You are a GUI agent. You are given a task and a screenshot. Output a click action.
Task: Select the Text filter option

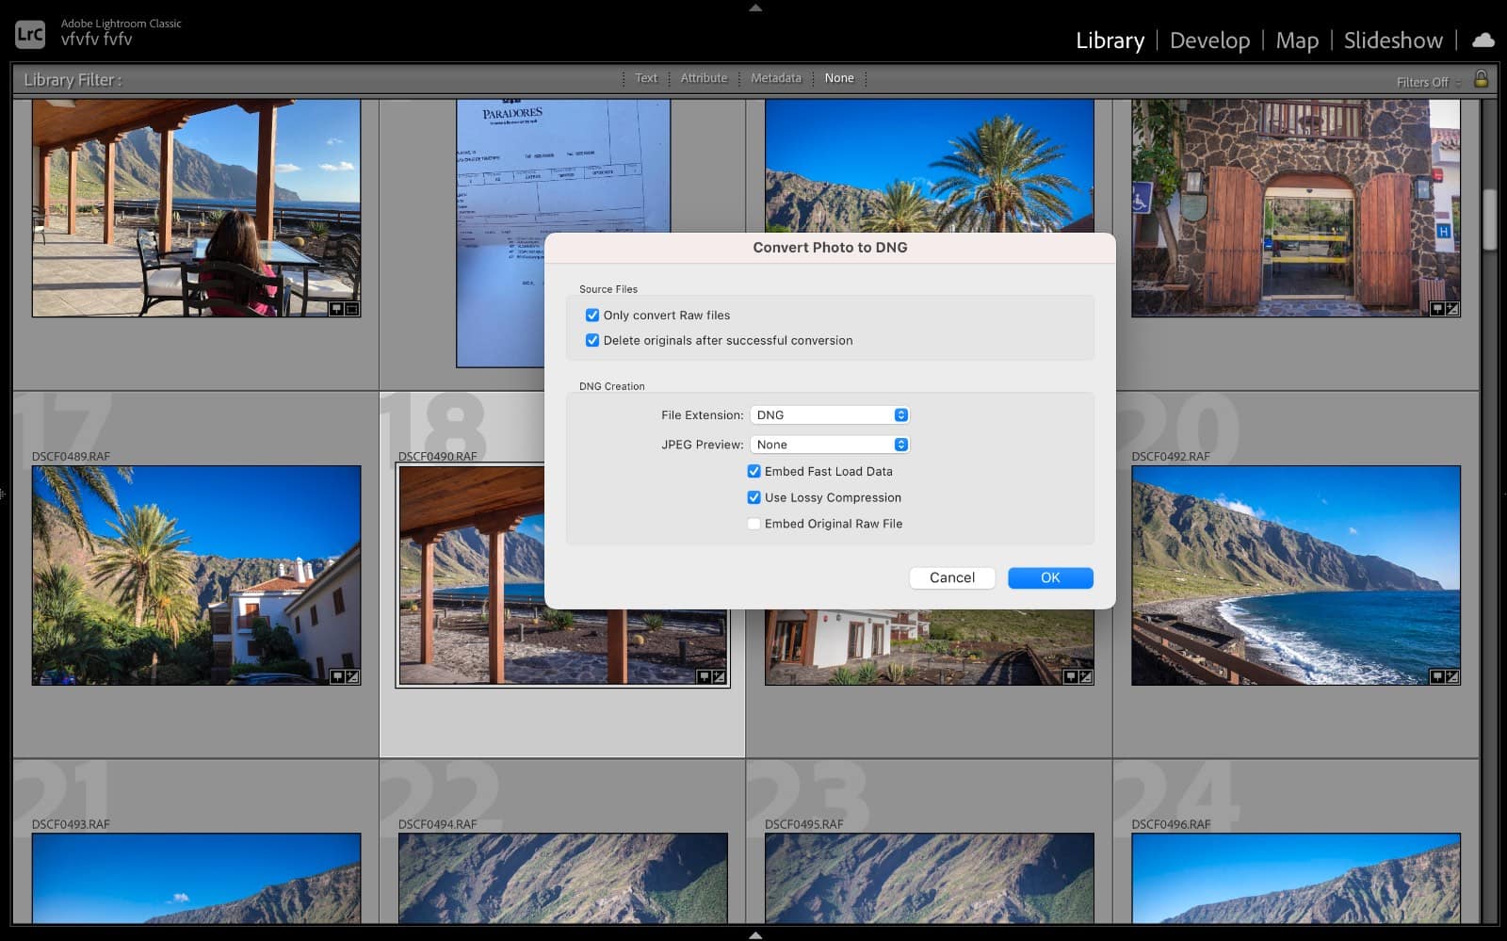(646, 78)
